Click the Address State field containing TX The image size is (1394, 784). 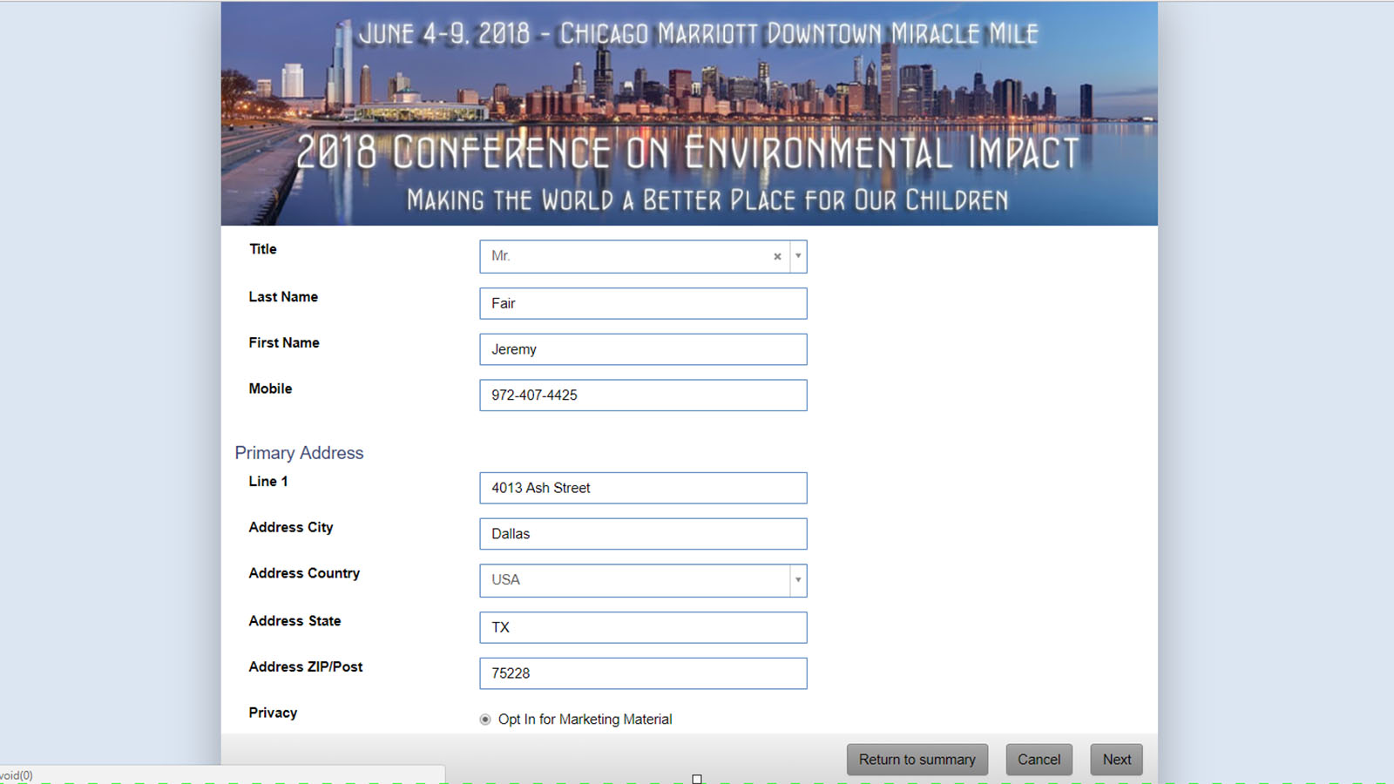pyautogui.click(x=643, y=627)
